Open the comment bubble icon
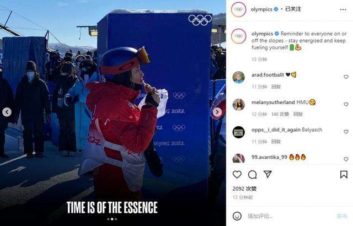The width and height of the screenshot is (353, 226). [253, 175]
